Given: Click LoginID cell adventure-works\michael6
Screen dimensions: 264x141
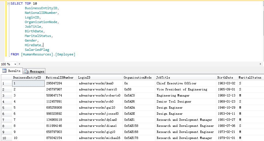Looking at the screenshot, I should click(x=100, y=138).
